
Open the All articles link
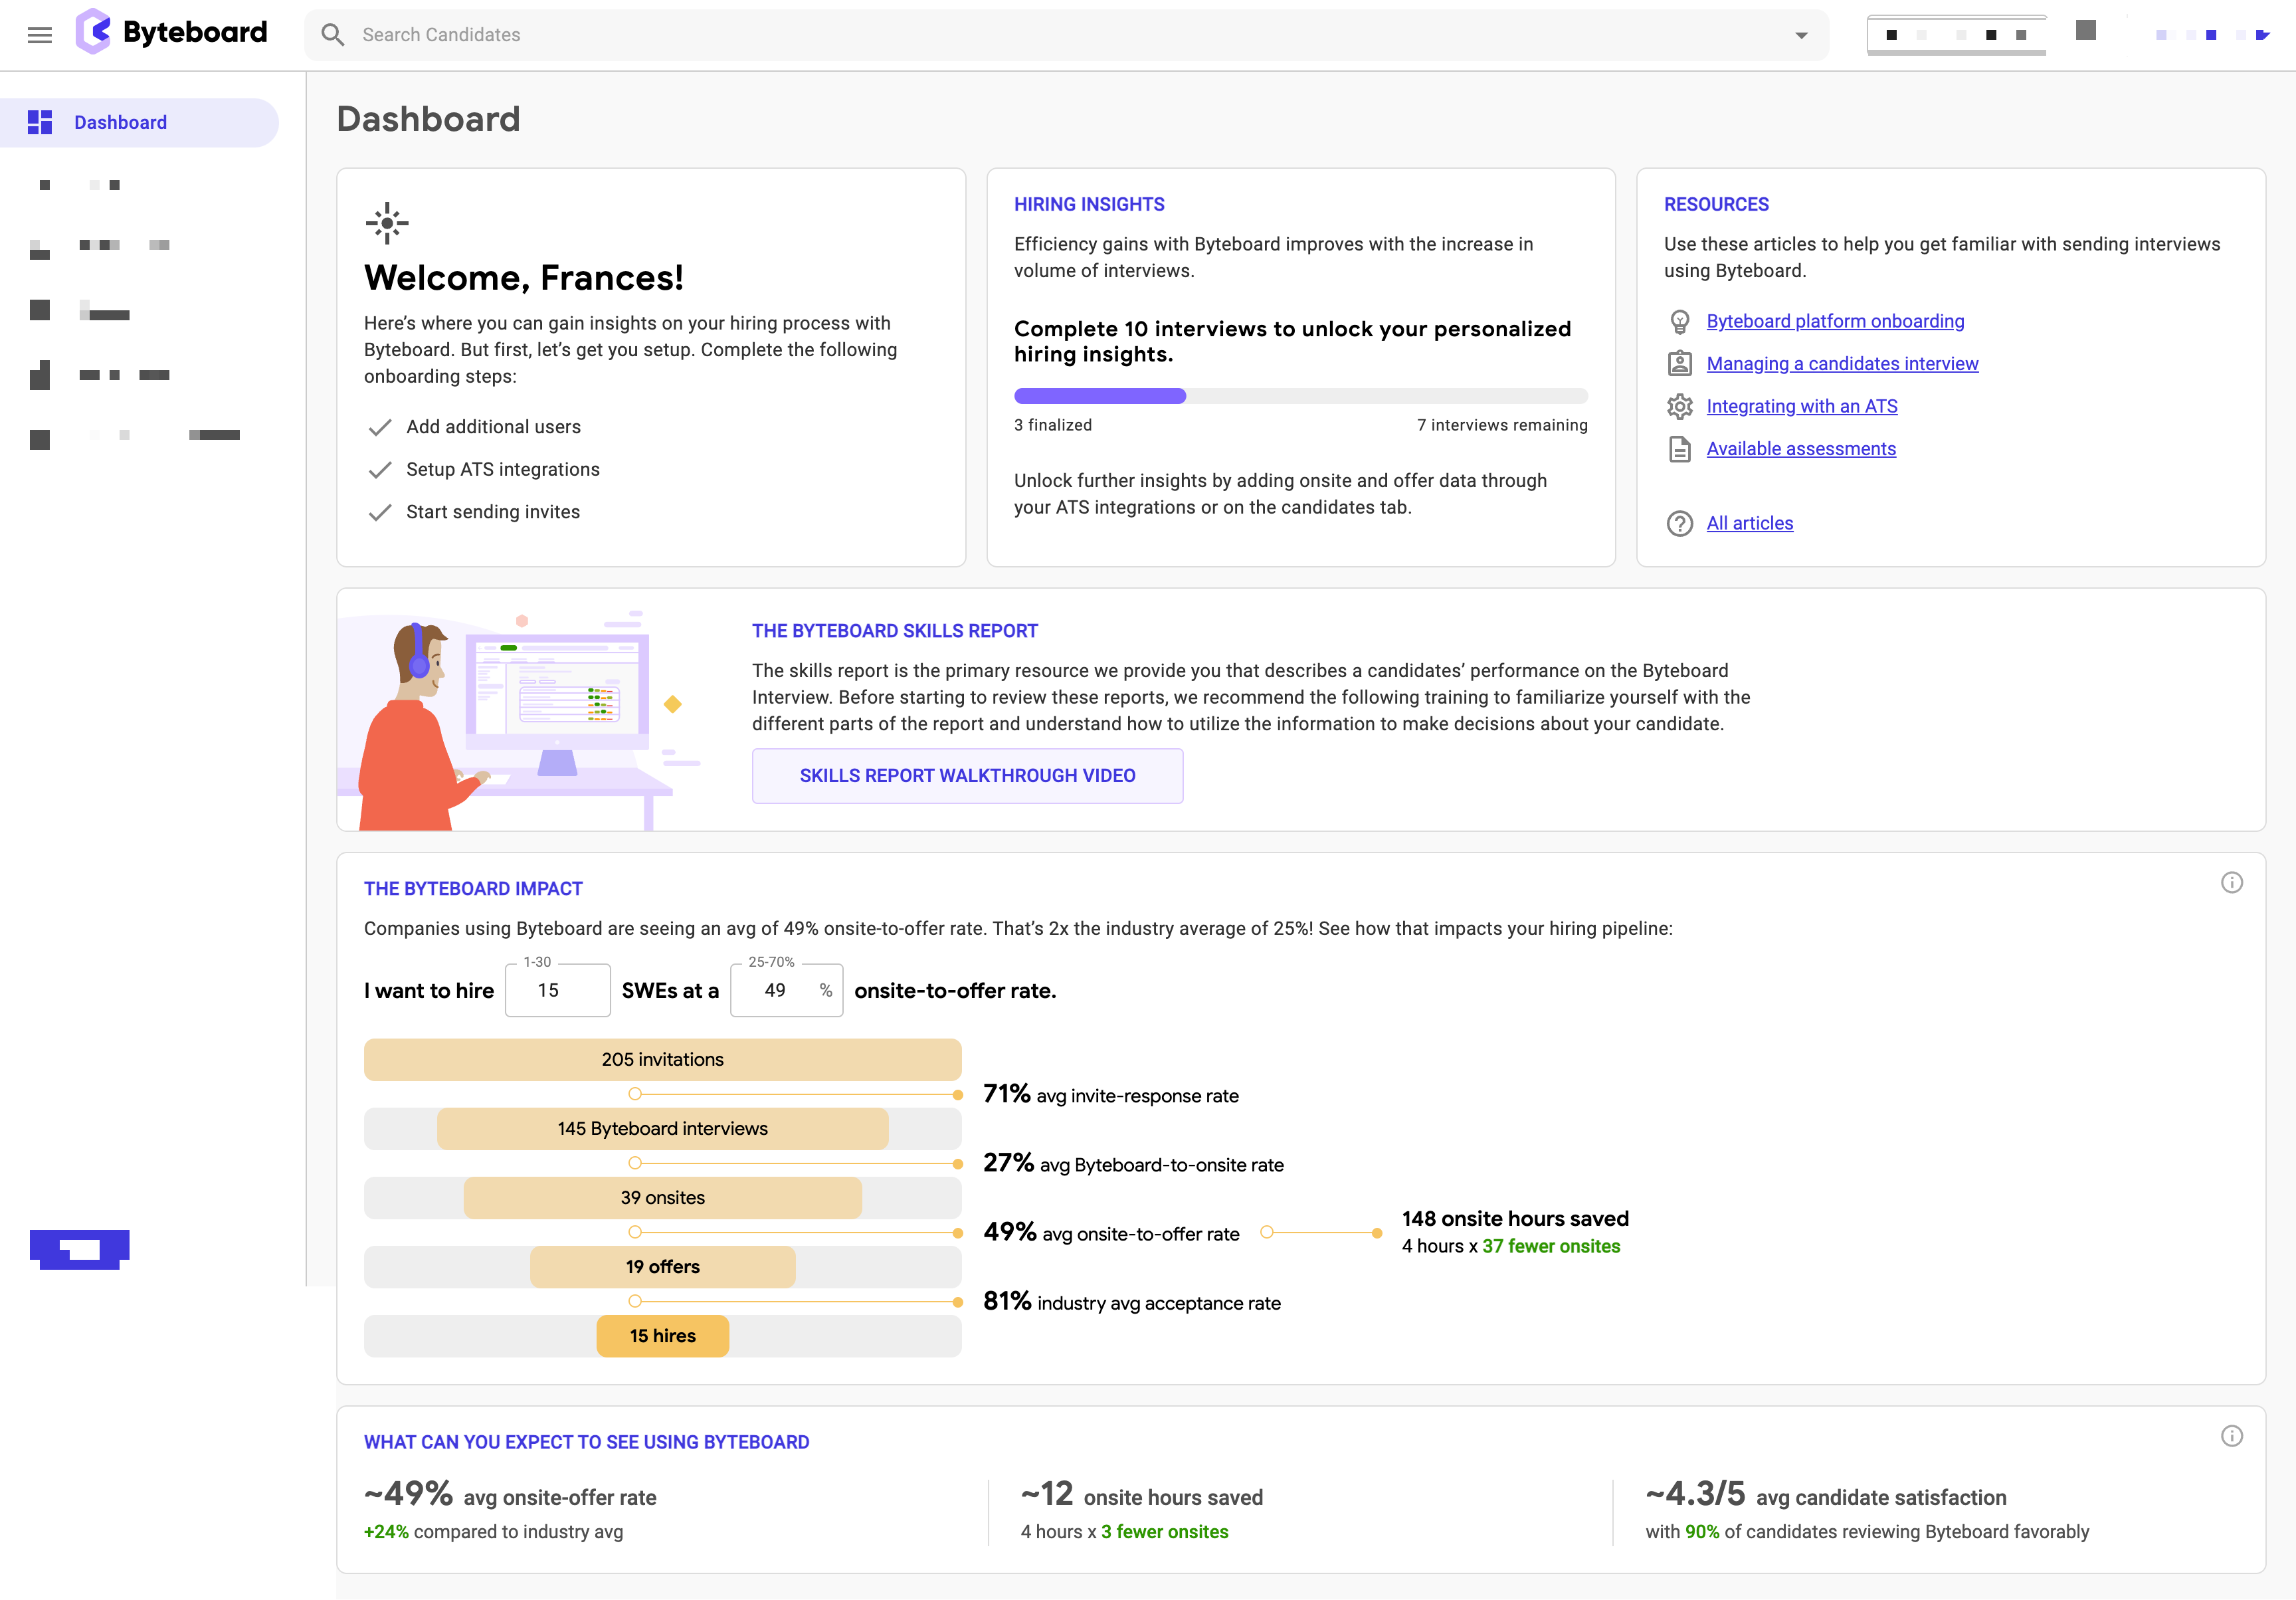(x=1749, y=523)
